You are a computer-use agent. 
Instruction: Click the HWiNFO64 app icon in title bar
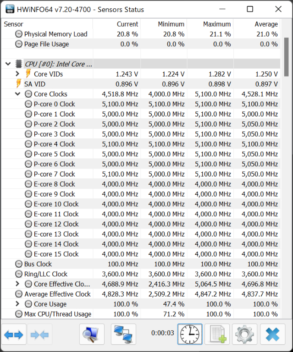click(x=9, y=9)
